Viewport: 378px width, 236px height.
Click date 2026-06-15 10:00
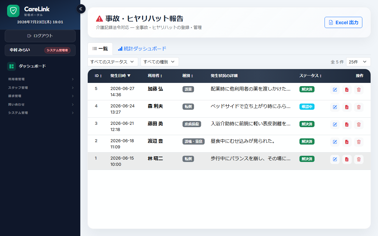[x=122, y=161]
